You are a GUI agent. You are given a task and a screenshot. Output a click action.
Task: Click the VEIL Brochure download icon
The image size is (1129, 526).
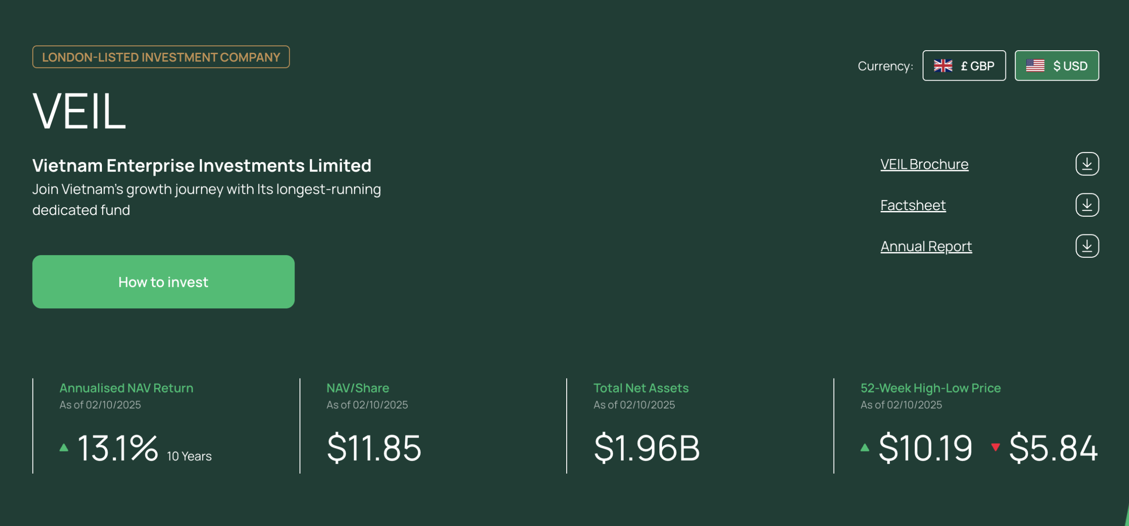pyautogui.click(x=1087, y=164)
